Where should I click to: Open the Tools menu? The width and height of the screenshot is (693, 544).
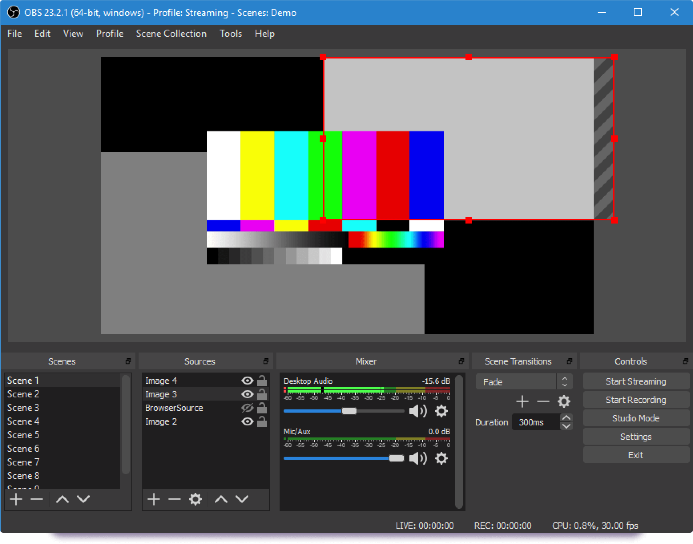(231, 34)
